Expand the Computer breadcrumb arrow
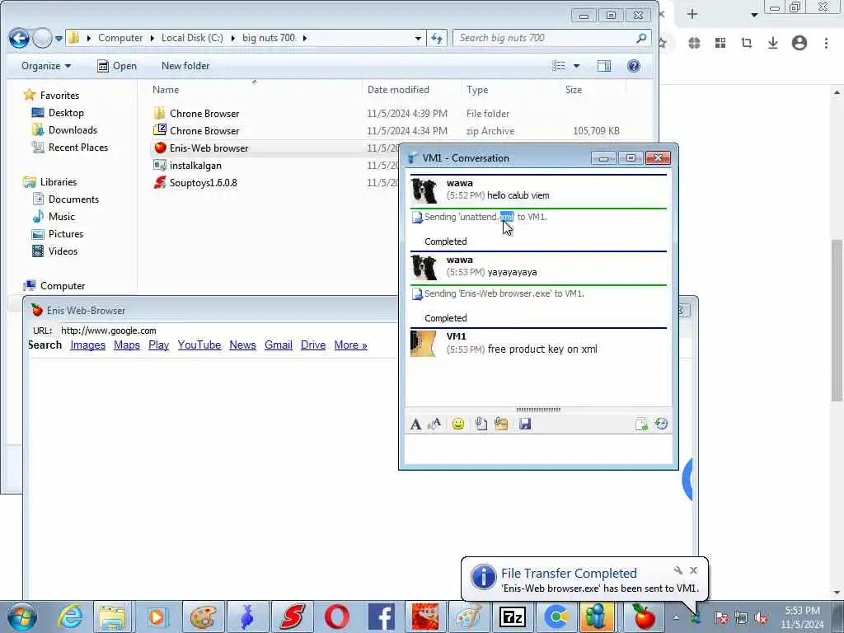844x633 pixels. coord(152,38)
